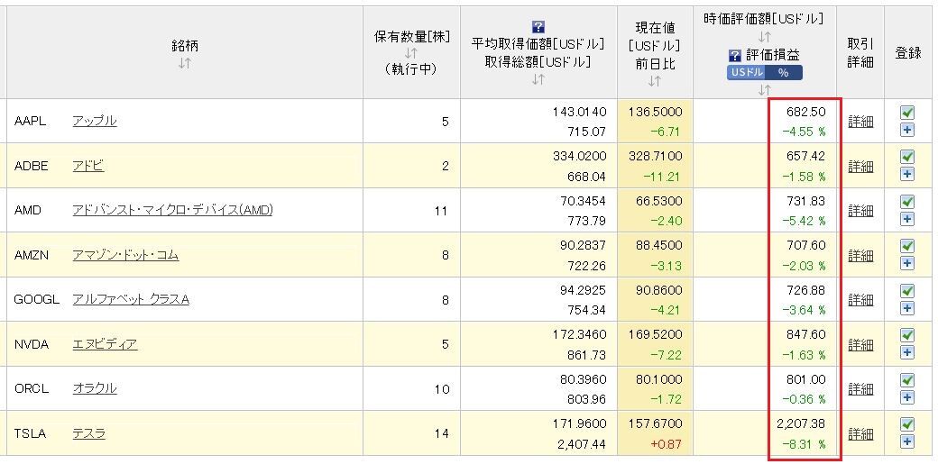Viewport: 938px width, 464px height.
Task: Select the +0.87 change value
Action: tap(666, 445)
